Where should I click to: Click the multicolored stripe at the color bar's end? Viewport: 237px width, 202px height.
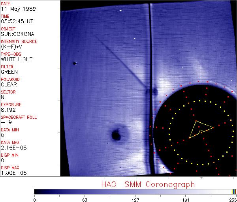pyautogui.click(x=234, y=191)
